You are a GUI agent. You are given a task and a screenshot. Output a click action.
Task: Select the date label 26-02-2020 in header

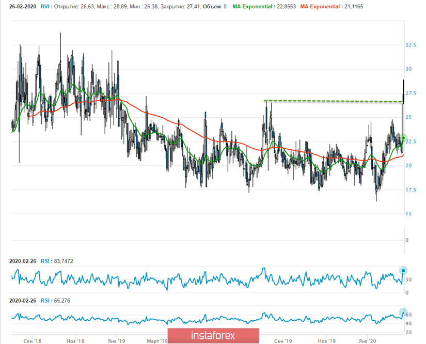(x=23, y=7)
